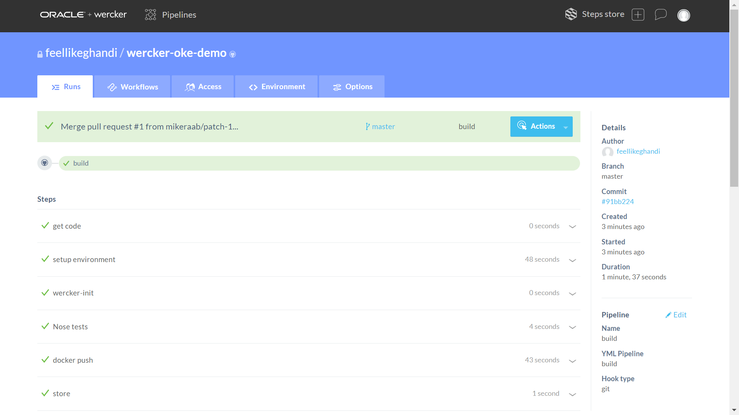The image size is (739, 415).
Task: Open the user profile avatar
Action: point(684,15)
